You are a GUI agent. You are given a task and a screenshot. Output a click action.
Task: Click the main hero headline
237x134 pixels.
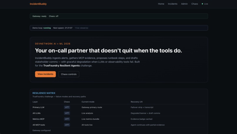tap(109, 51)
